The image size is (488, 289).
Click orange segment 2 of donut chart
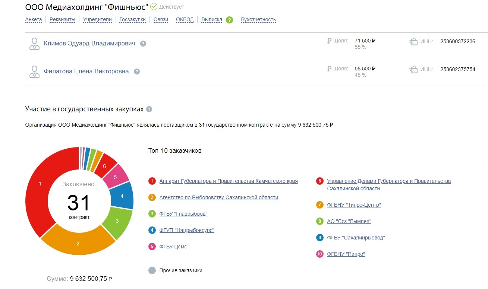point(78,244)
